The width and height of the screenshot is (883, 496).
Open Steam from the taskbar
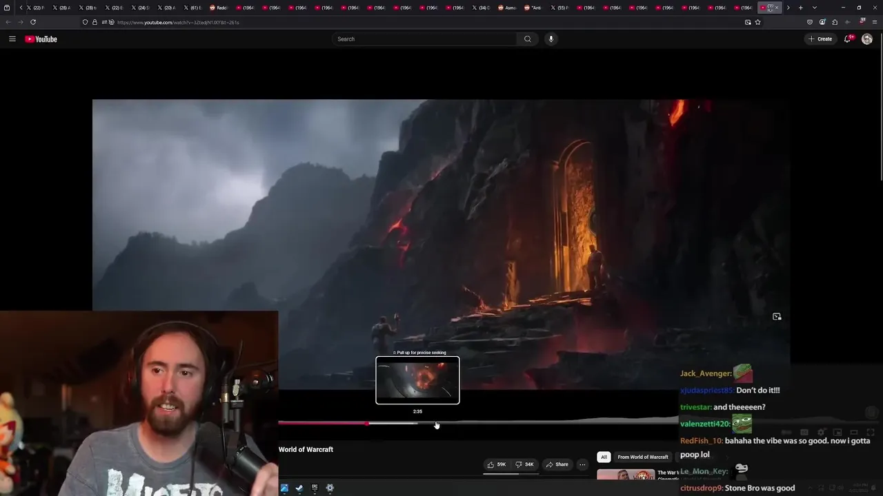[x=299, y=488]
